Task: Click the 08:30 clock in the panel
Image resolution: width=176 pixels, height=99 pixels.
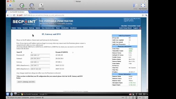Action: (142, 94)
